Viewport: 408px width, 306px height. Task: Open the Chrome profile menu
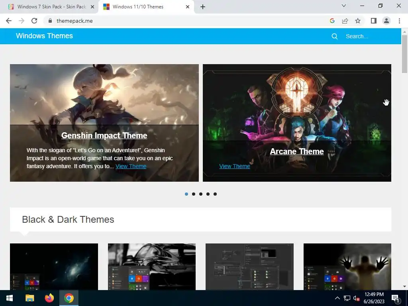click(x=386, y=21)
